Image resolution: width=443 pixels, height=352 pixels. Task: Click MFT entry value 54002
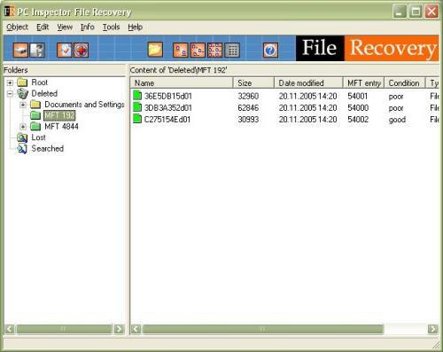(x=358, y=120)
